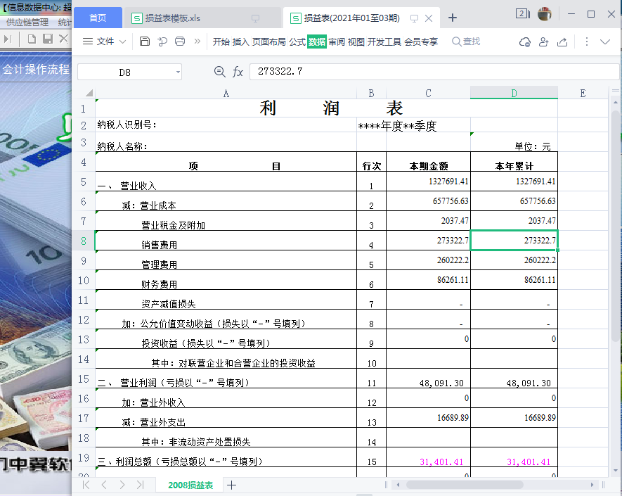Open a new tab with plus button

(x=453, y=18)
